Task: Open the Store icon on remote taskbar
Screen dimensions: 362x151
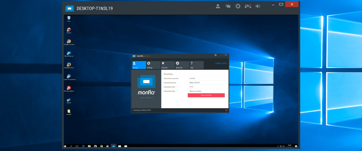Action: 95,146
